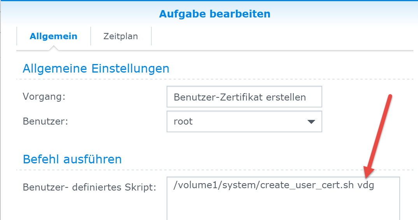Click the 'Benutzer- definiertes Skript:' label
Screen dimensions: 418x220
pyautogui.click(x=90, y=187)
